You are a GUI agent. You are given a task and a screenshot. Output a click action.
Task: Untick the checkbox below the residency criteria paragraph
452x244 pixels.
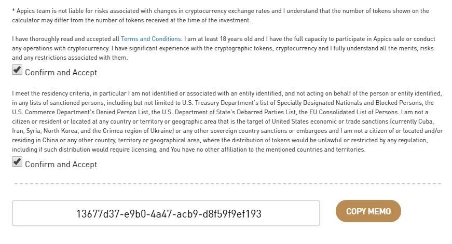coord(17,162)
